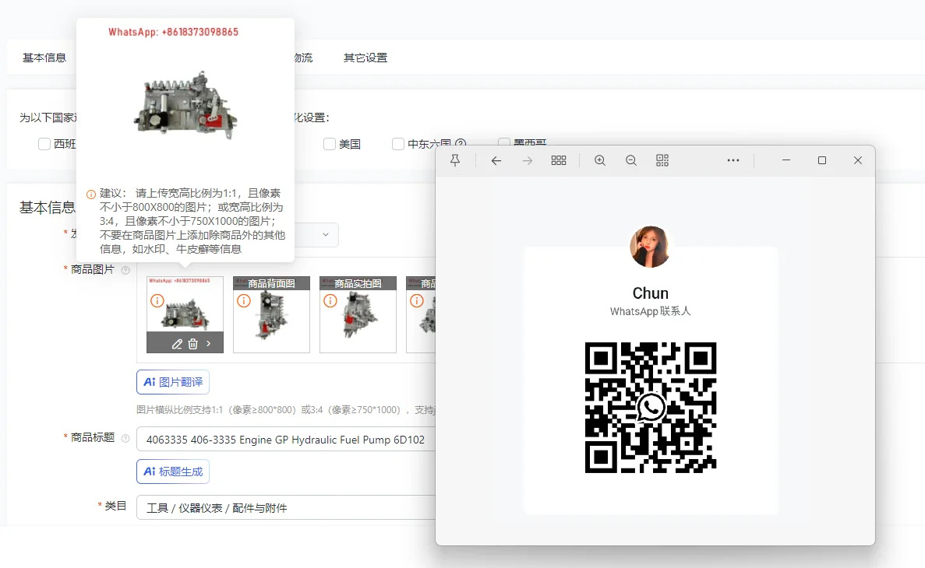Open thumbnail grid view in viewer toolbar
Screen dimensions: 925x568
click(x=559, y=160)
